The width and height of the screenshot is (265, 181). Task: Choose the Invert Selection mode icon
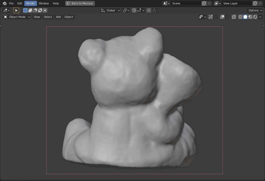(x=40, y=10)
